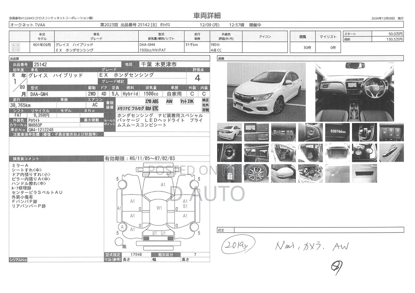The image size is (415, 293).
Task: Click the エアB airbag equipment badge
Action: click(x=148, y=102)
